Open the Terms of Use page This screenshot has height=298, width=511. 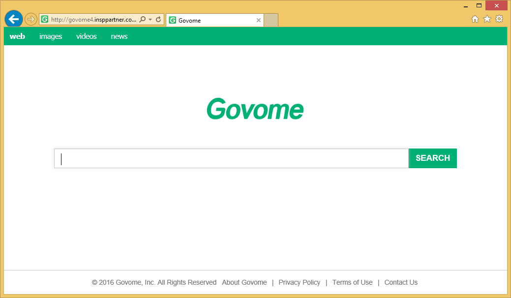[352, 282]
